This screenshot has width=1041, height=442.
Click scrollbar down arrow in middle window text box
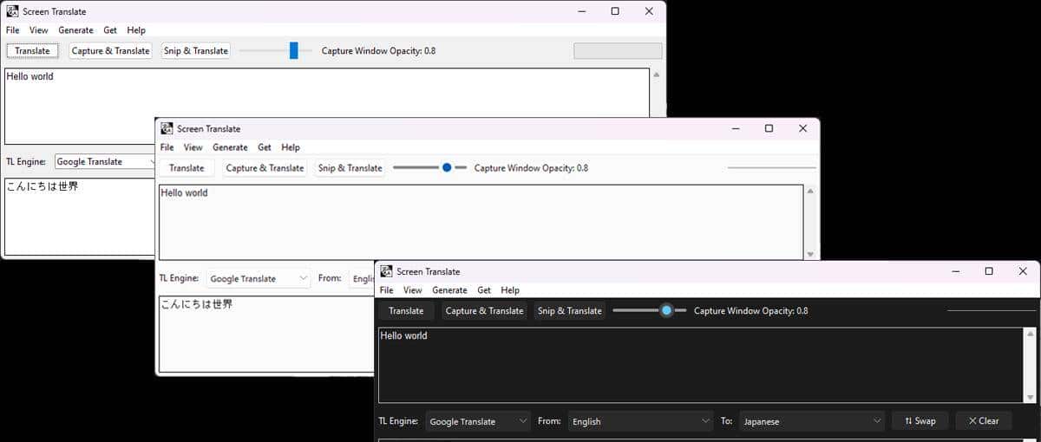pyautogui.click(x=810, y=254)
